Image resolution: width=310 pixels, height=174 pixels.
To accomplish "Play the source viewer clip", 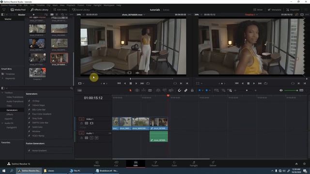I will tap(136, 84).
